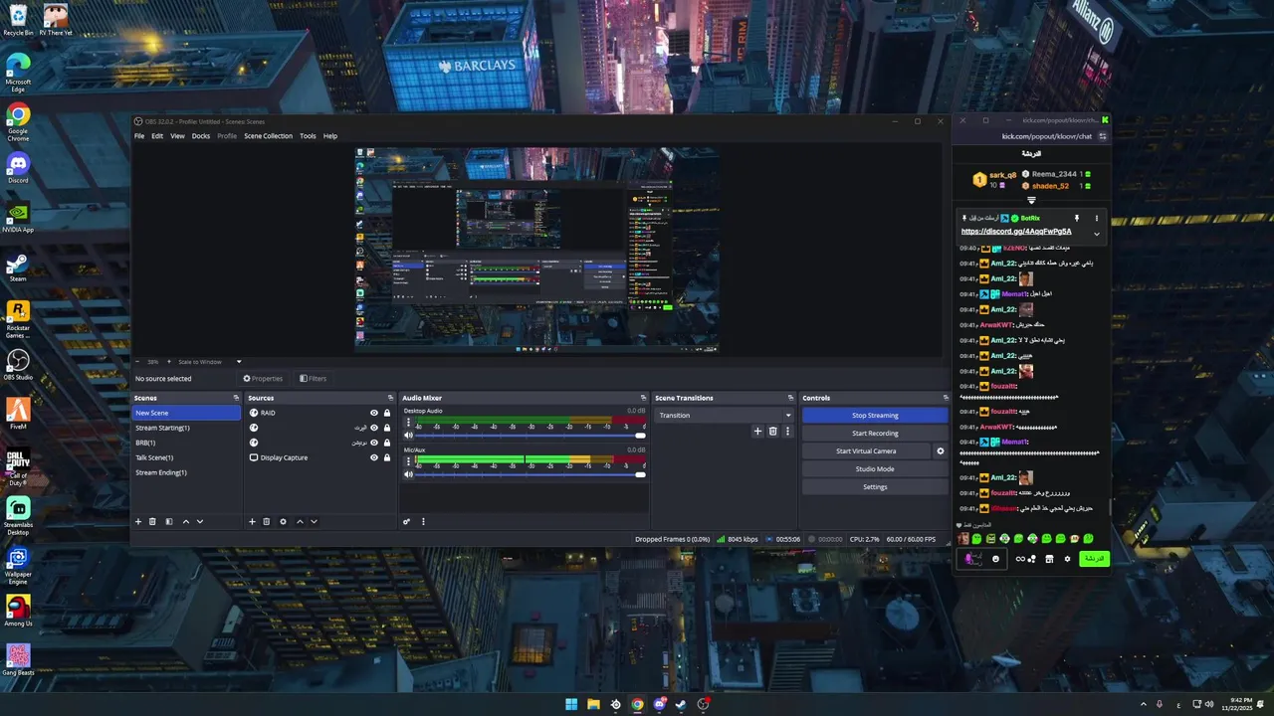Screen dimensions: 1274x716
Task: Pop out the Audio Mixer dock
Action: point(643,398)
